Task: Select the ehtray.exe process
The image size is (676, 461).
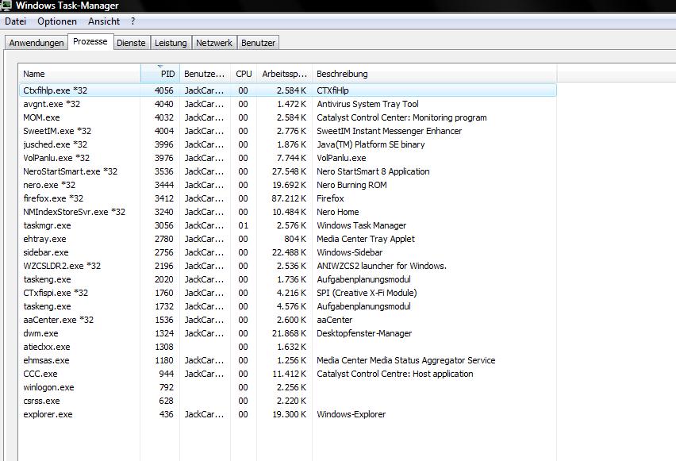Action: point(287,239)
